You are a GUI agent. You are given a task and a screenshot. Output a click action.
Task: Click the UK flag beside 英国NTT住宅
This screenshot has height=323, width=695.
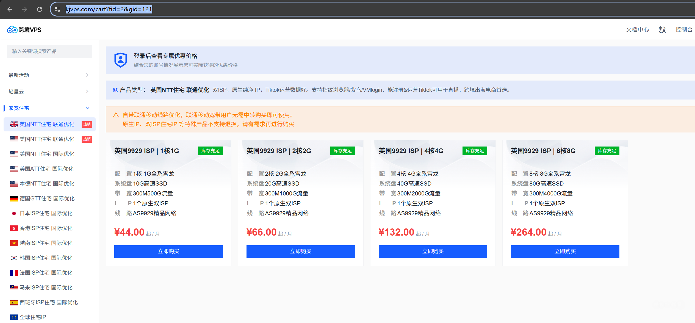[x=14, y=124]
